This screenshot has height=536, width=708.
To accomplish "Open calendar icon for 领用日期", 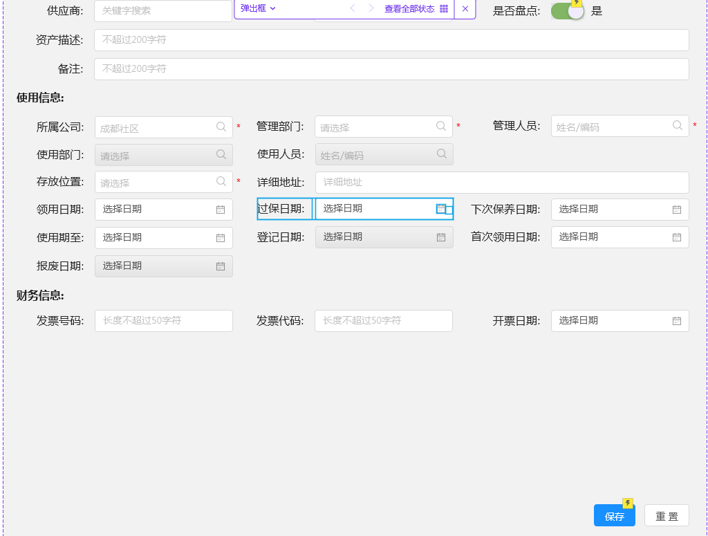I will click(221, 210).
